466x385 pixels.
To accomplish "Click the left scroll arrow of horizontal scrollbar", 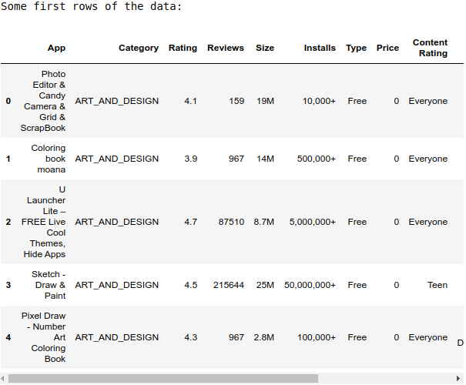I will pyautogui.click(x=2, y=379).
